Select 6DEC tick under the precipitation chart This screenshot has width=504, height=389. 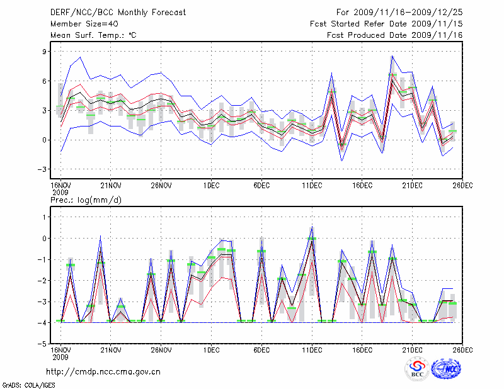coord(261,350)
